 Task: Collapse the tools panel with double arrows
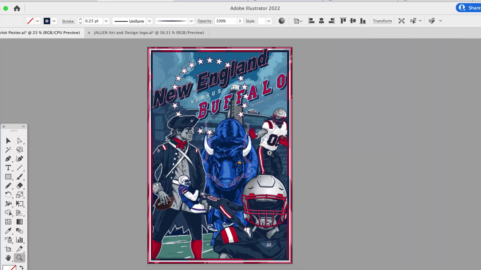23,126
